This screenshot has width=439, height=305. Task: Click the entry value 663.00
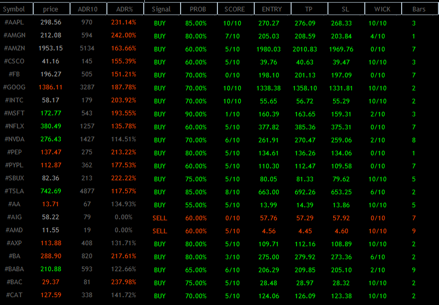269,192
